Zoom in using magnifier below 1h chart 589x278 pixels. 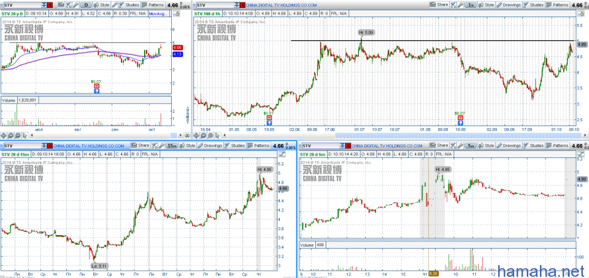203,135
